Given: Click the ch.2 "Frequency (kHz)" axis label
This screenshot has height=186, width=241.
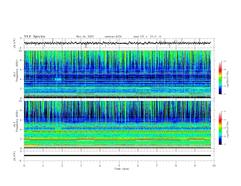Looking at the screenshot, I should pyautogui.click(x=17, y=121).
